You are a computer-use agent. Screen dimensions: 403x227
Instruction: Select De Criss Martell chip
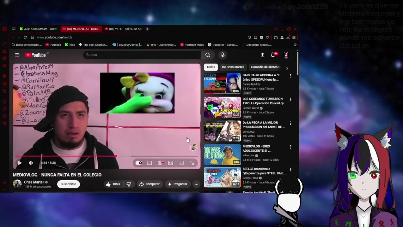coord(233,67)
